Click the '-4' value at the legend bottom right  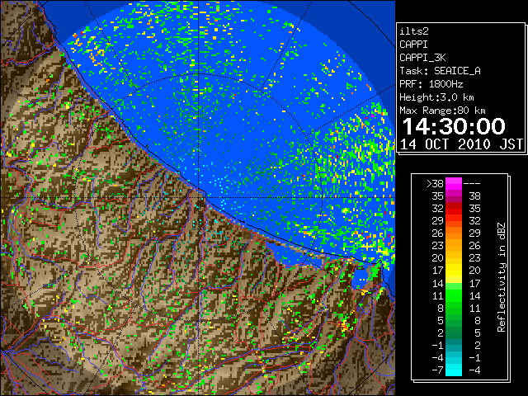[x=474, y=370]
